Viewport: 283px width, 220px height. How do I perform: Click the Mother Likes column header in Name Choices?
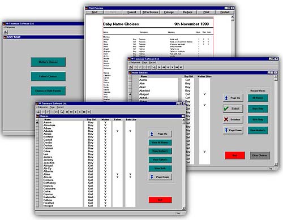204,76
